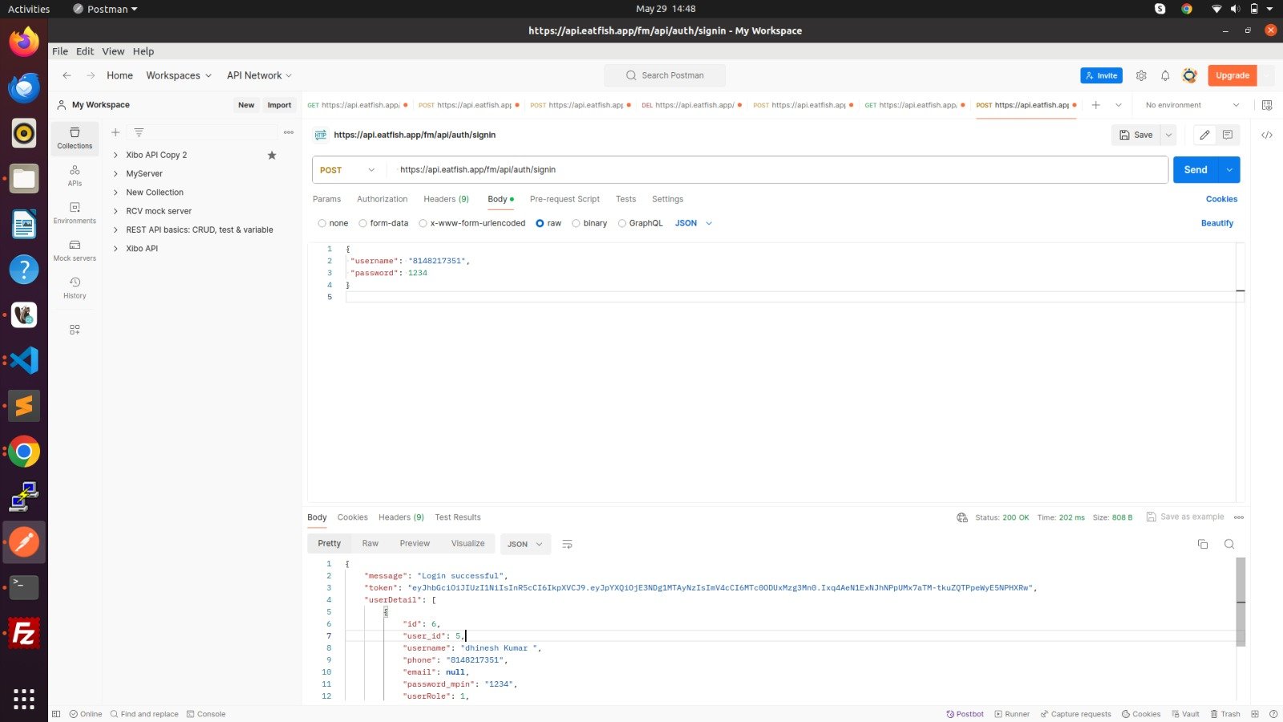This screenshot has height=722, width=1283.
Task: Click the response pane vertical scrollbar
Action: coord(1241,602)
